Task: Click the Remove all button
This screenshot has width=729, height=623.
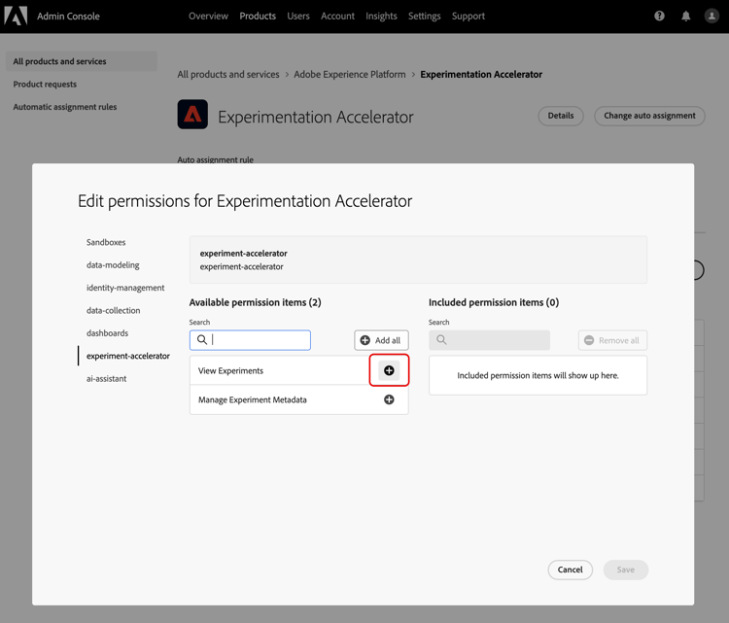Action: (x=612, y=340)
